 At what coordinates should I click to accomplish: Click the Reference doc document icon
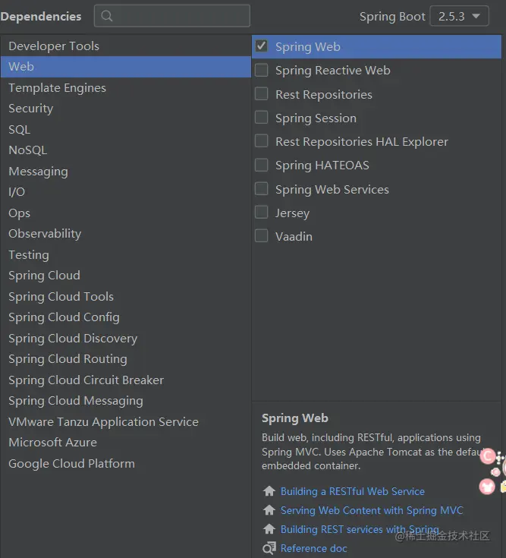pos(269,548)
